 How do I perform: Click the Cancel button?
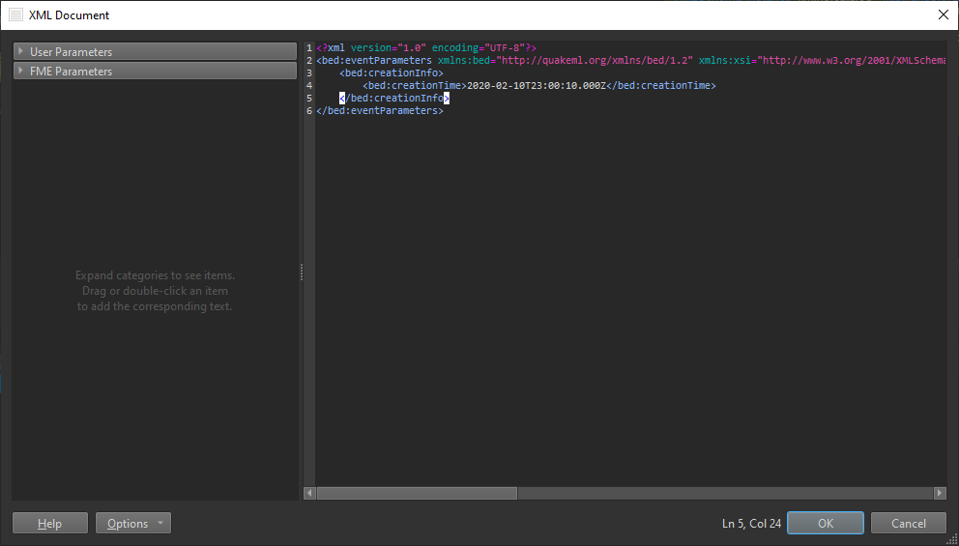[x=908, y=524]
